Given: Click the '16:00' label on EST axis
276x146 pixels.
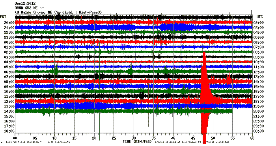Looking at the screenshot, I should 9,121.
